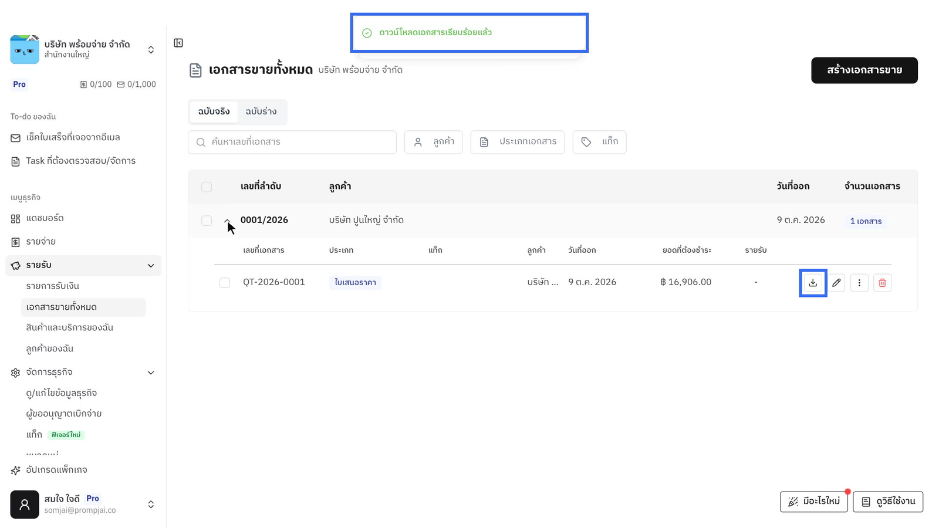This screenshot has width=939, height=528.
Task: Open อัปเกรดแพ็กเกจ upgrade package
Action: 49,470
